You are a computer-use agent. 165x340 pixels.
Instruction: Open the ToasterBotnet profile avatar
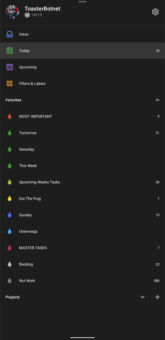12,12
